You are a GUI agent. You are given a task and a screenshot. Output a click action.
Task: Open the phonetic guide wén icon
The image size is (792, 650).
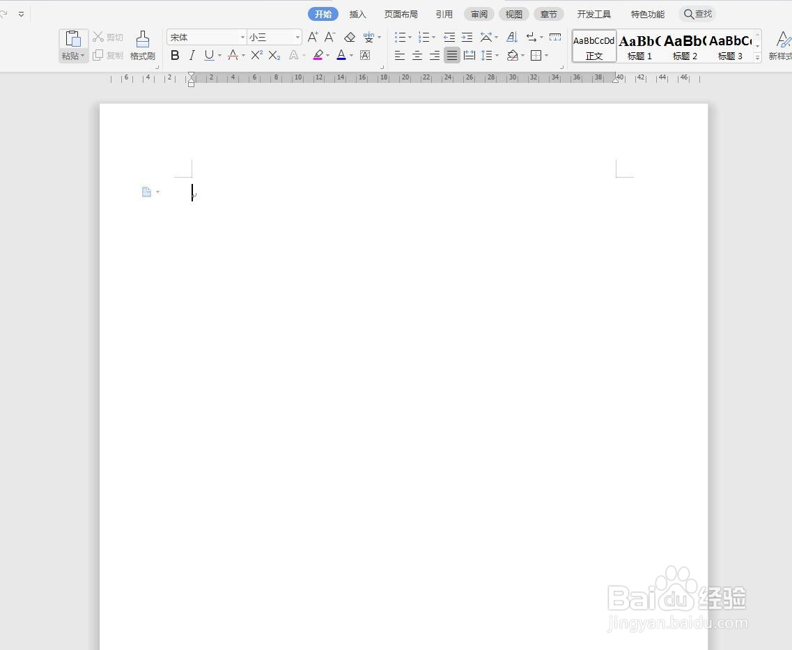(x=368, y=37)
